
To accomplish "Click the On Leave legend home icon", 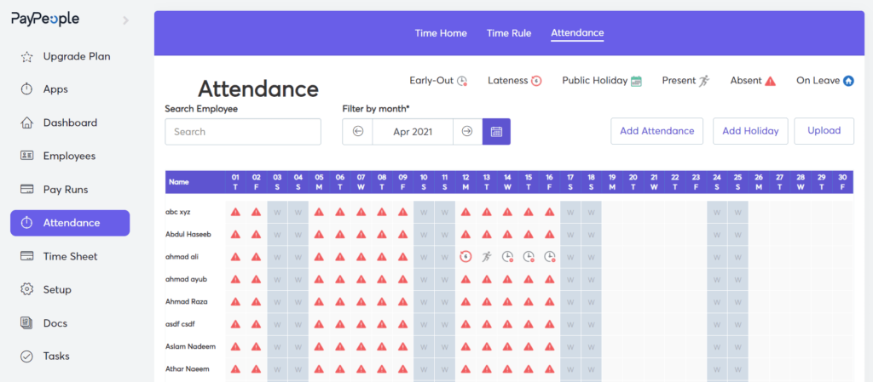I will 848,81.
